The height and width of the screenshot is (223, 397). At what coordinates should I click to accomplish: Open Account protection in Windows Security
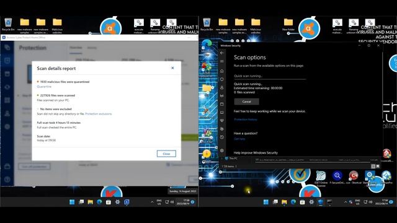point(222,87)
